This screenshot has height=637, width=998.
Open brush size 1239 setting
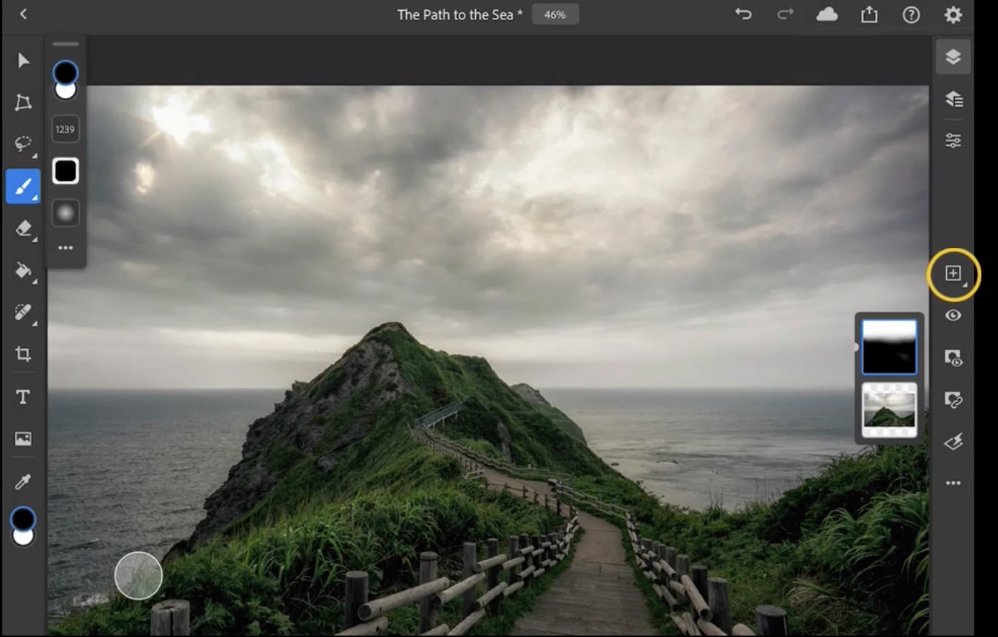tap(66, 129)
